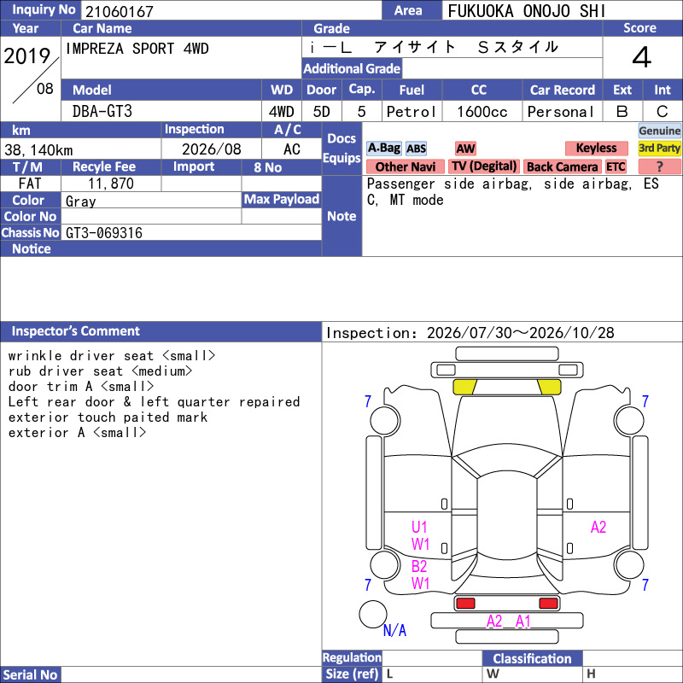Click the U1 damage mark on diagram
The image size is (683, 683).
pyautogui.click(x=419, y=527)
